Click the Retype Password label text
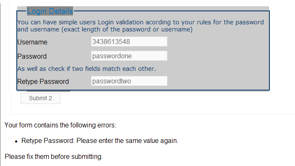 (43, 82)
